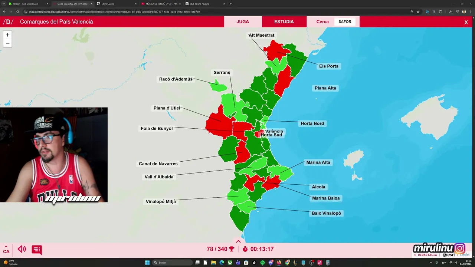Zoom in the map with plus button
Viewport: 475px width, 267px height.
[x=7, y=35]
